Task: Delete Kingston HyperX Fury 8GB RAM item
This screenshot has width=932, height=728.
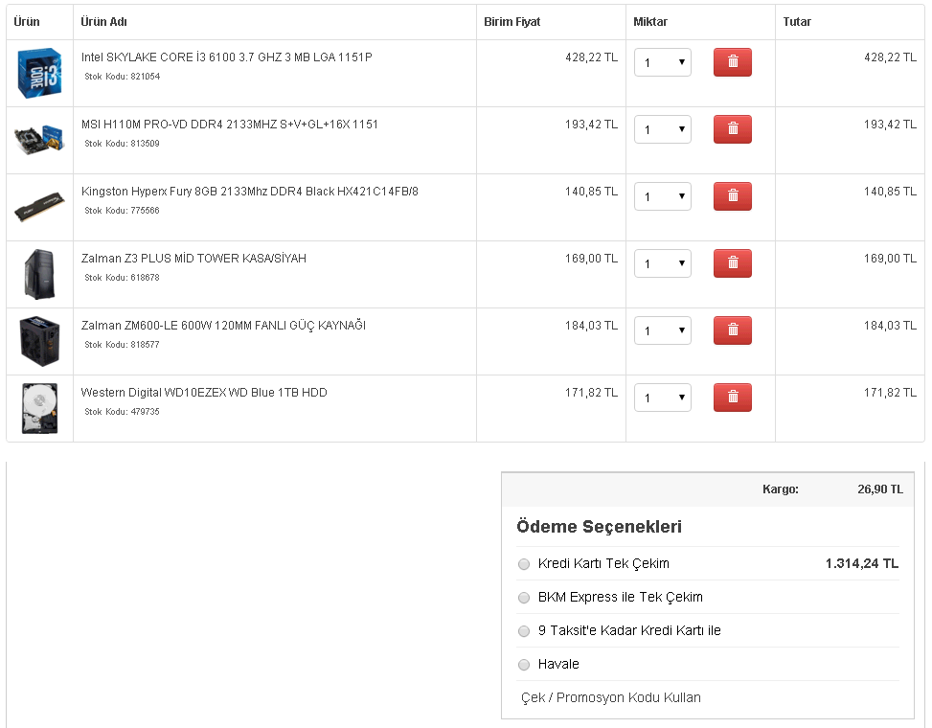Action: [x=732, y=196]
